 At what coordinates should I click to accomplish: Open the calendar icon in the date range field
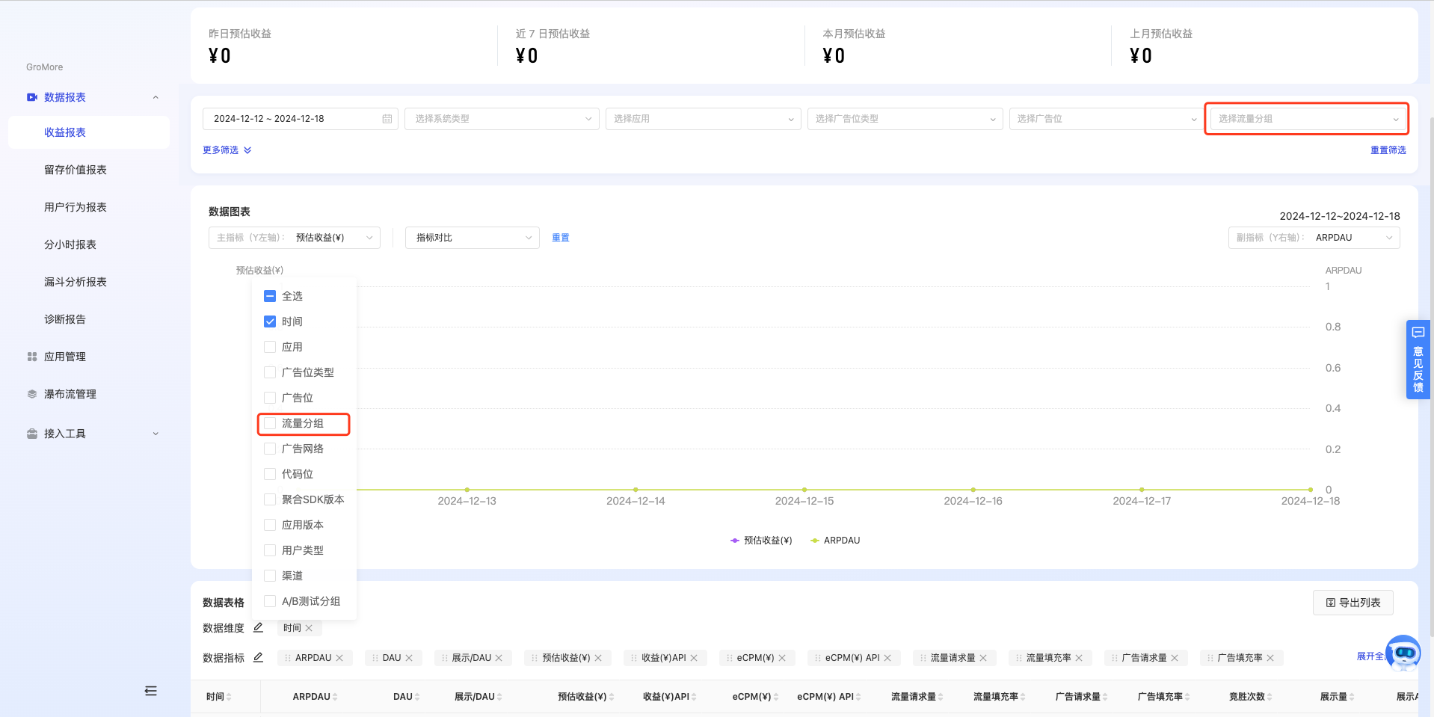pos(387,119)
